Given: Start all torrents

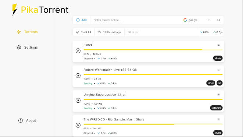Looking at the screenshot, I should [x=84, y=32].
